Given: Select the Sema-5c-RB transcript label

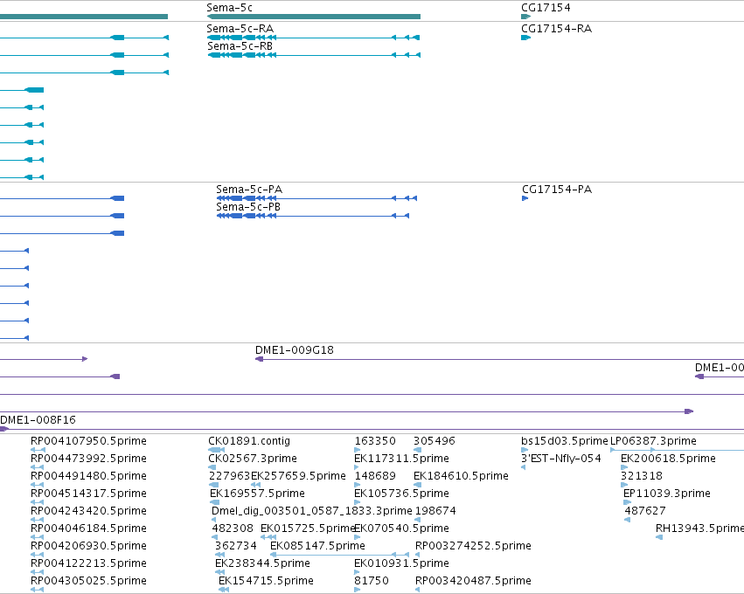Looking at the screenshot, I should (x=240, y=46).
